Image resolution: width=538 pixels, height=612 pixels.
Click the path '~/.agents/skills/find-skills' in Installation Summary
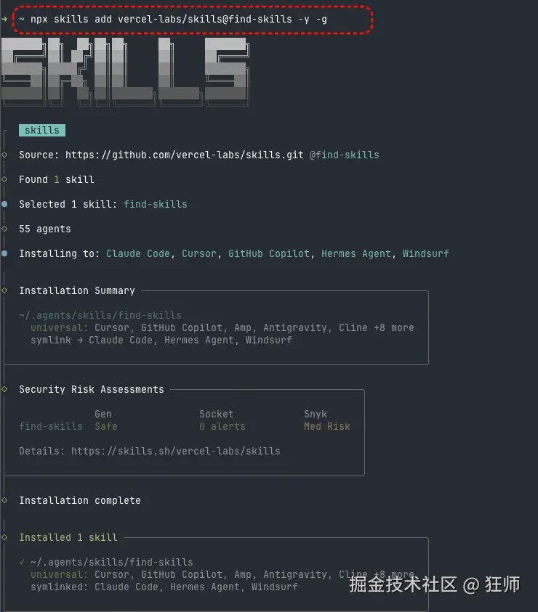(100, 315)
